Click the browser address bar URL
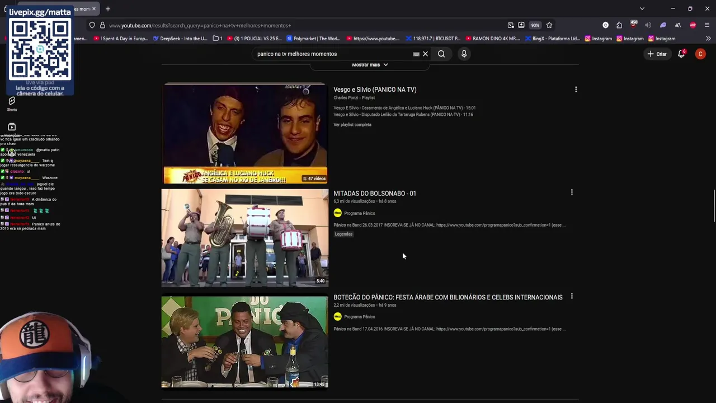The image size is (716, 403). [x=200, y=25]
